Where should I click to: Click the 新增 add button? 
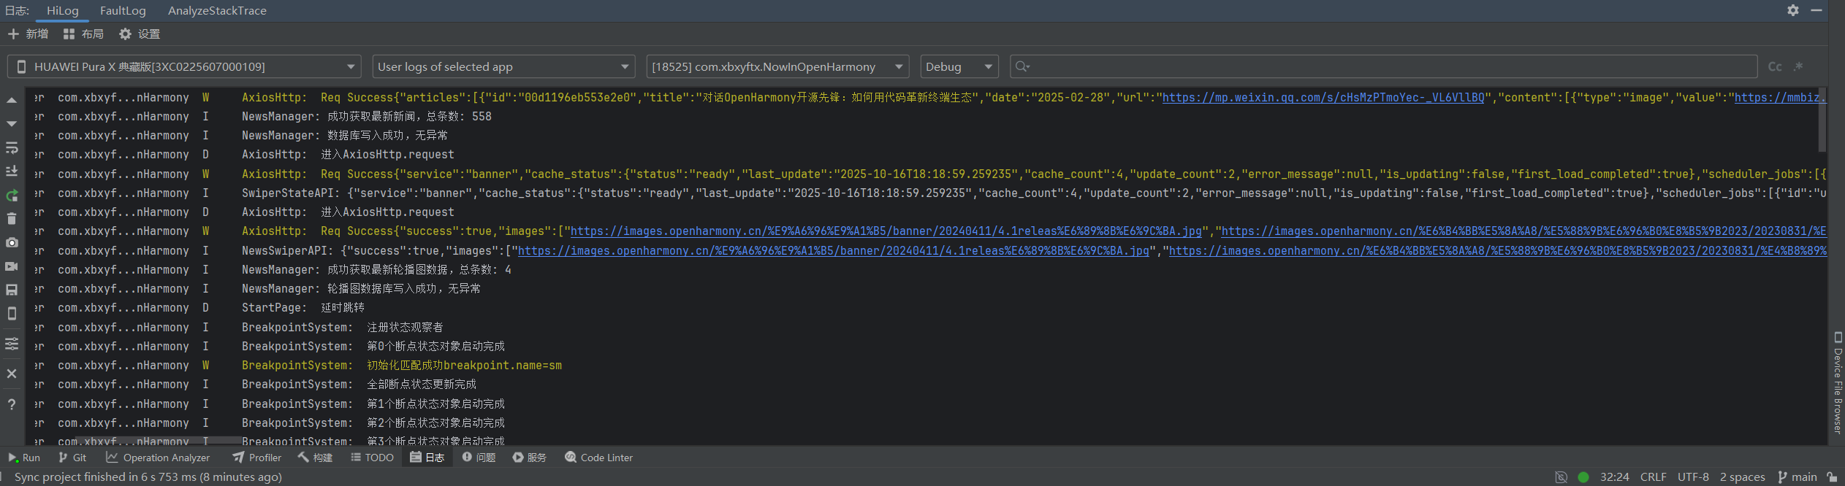pyautogui.click(x=28, y=34)
